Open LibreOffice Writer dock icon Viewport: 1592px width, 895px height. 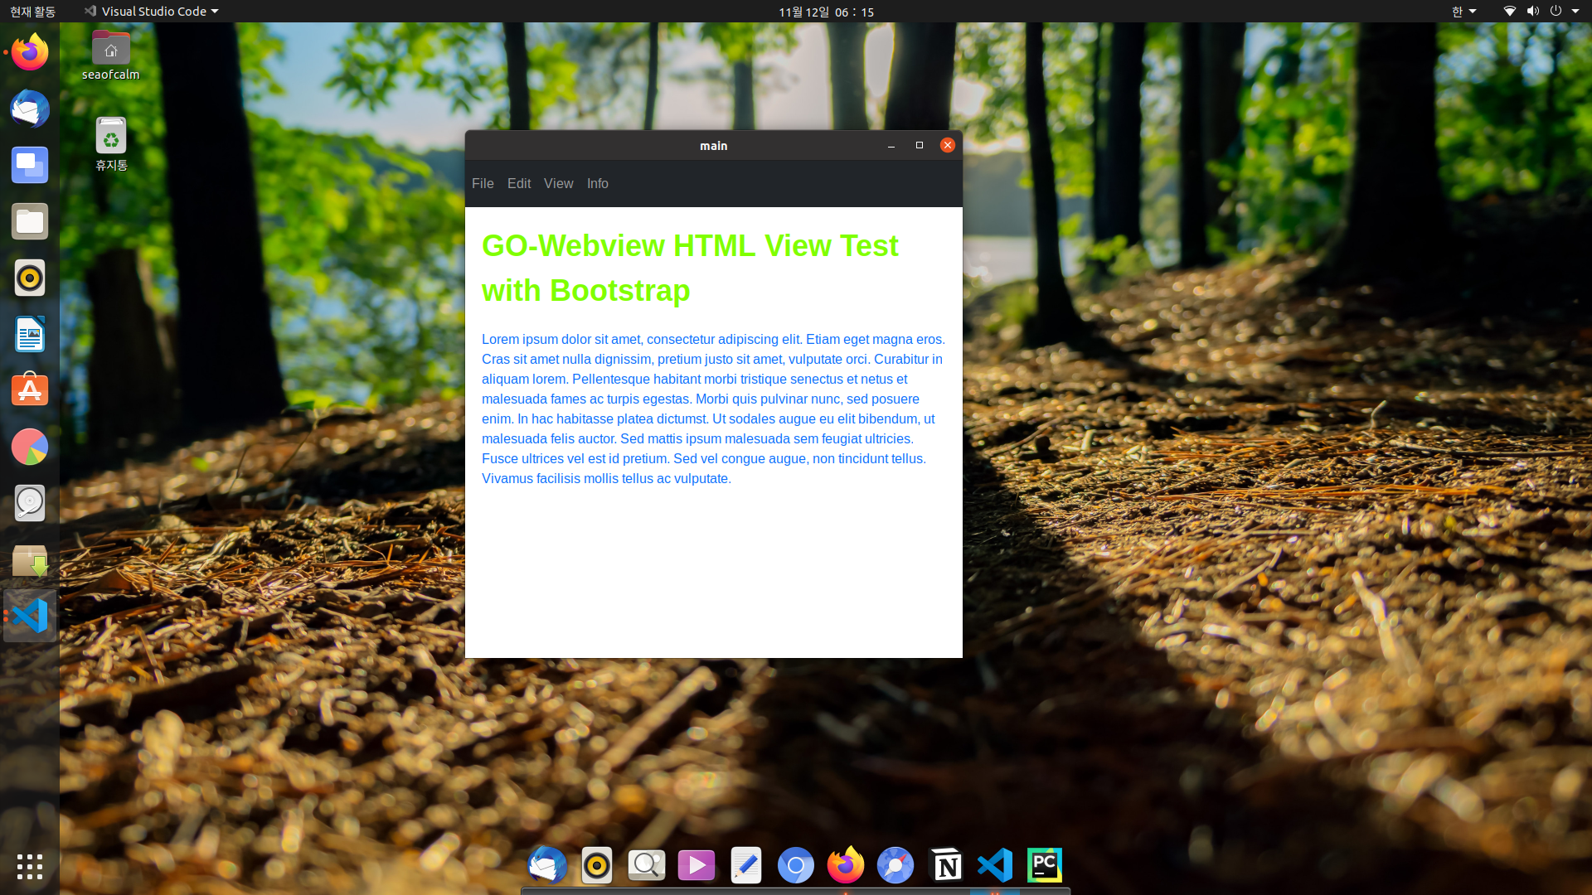(x=30, y=335)
